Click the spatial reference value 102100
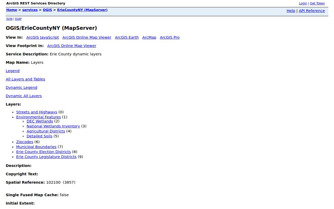This screenshot has width=334, height=209. (x=53, y=182)
